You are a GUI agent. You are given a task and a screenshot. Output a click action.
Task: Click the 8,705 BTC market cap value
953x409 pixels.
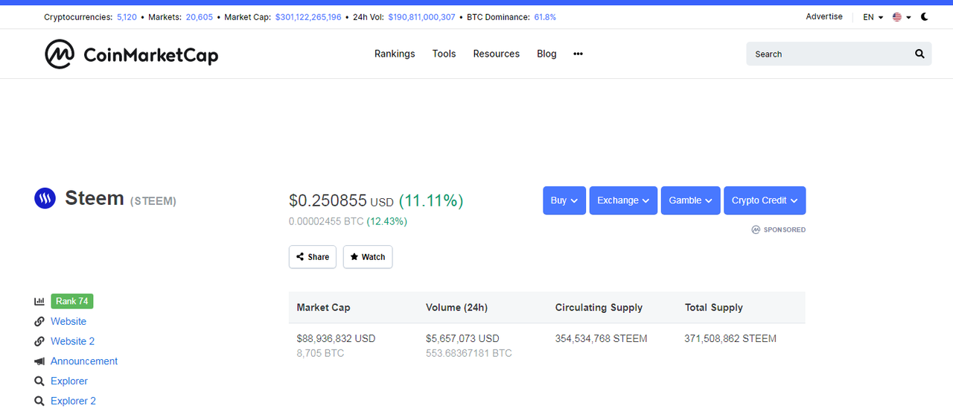pyautogui.click(x=320, y=353)
